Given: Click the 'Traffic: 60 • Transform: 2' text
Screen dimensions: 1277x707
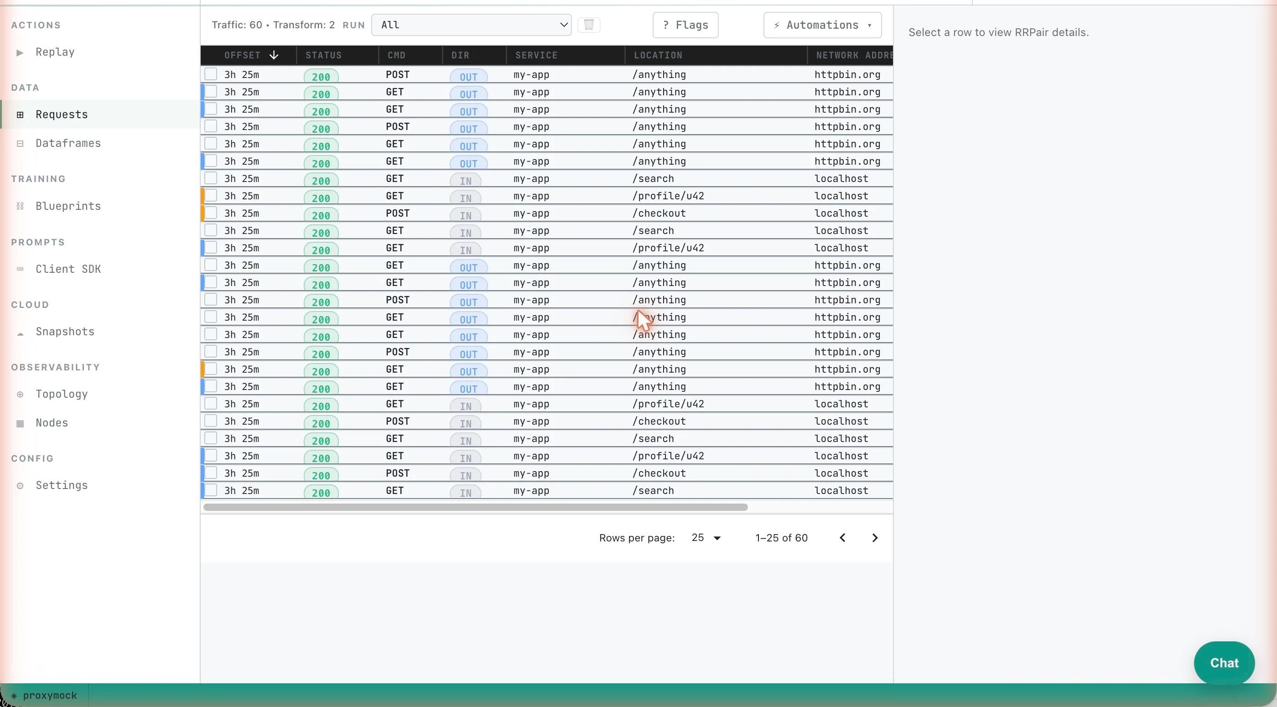Looking at the screenshot, I should [273, 25].
